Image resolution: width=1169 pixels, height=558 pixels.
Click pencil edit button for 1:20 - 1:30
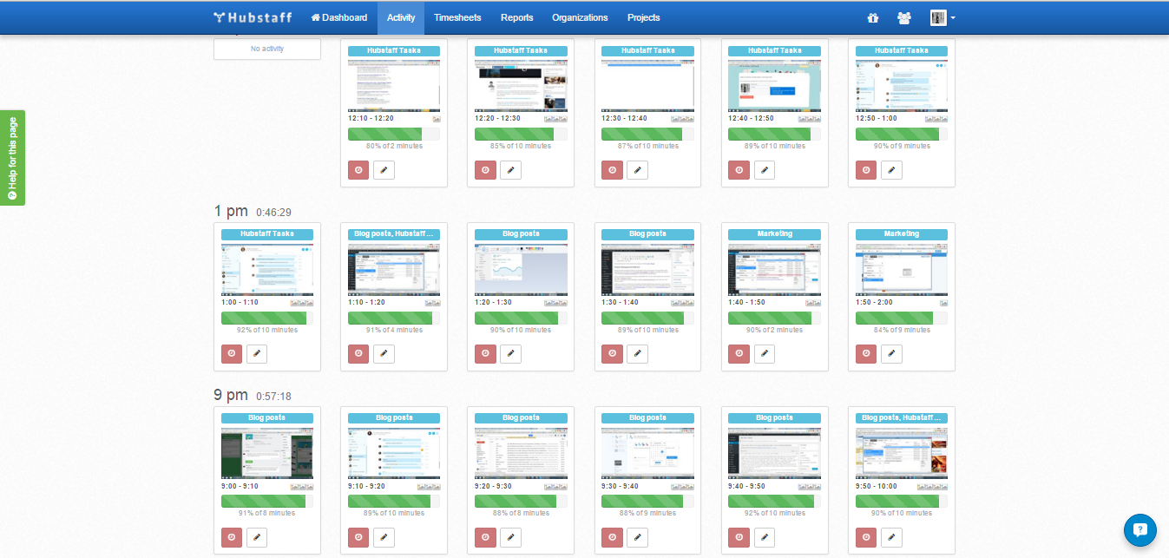click(510, 354)
